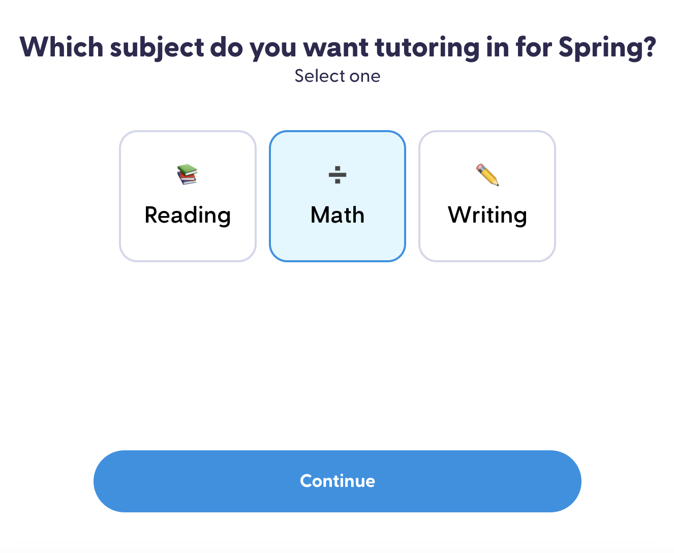Deselect the highlighted Math choice

point(337,196)
